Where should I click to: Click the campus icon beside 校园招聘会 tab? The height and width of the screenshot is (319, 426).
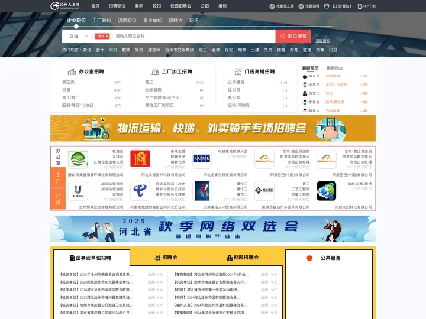click(x=230, y=258)
